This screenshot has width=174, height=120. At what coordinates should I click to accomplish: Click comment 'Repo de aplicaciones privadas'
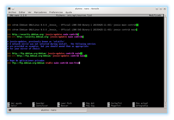(x=26, y=60)
